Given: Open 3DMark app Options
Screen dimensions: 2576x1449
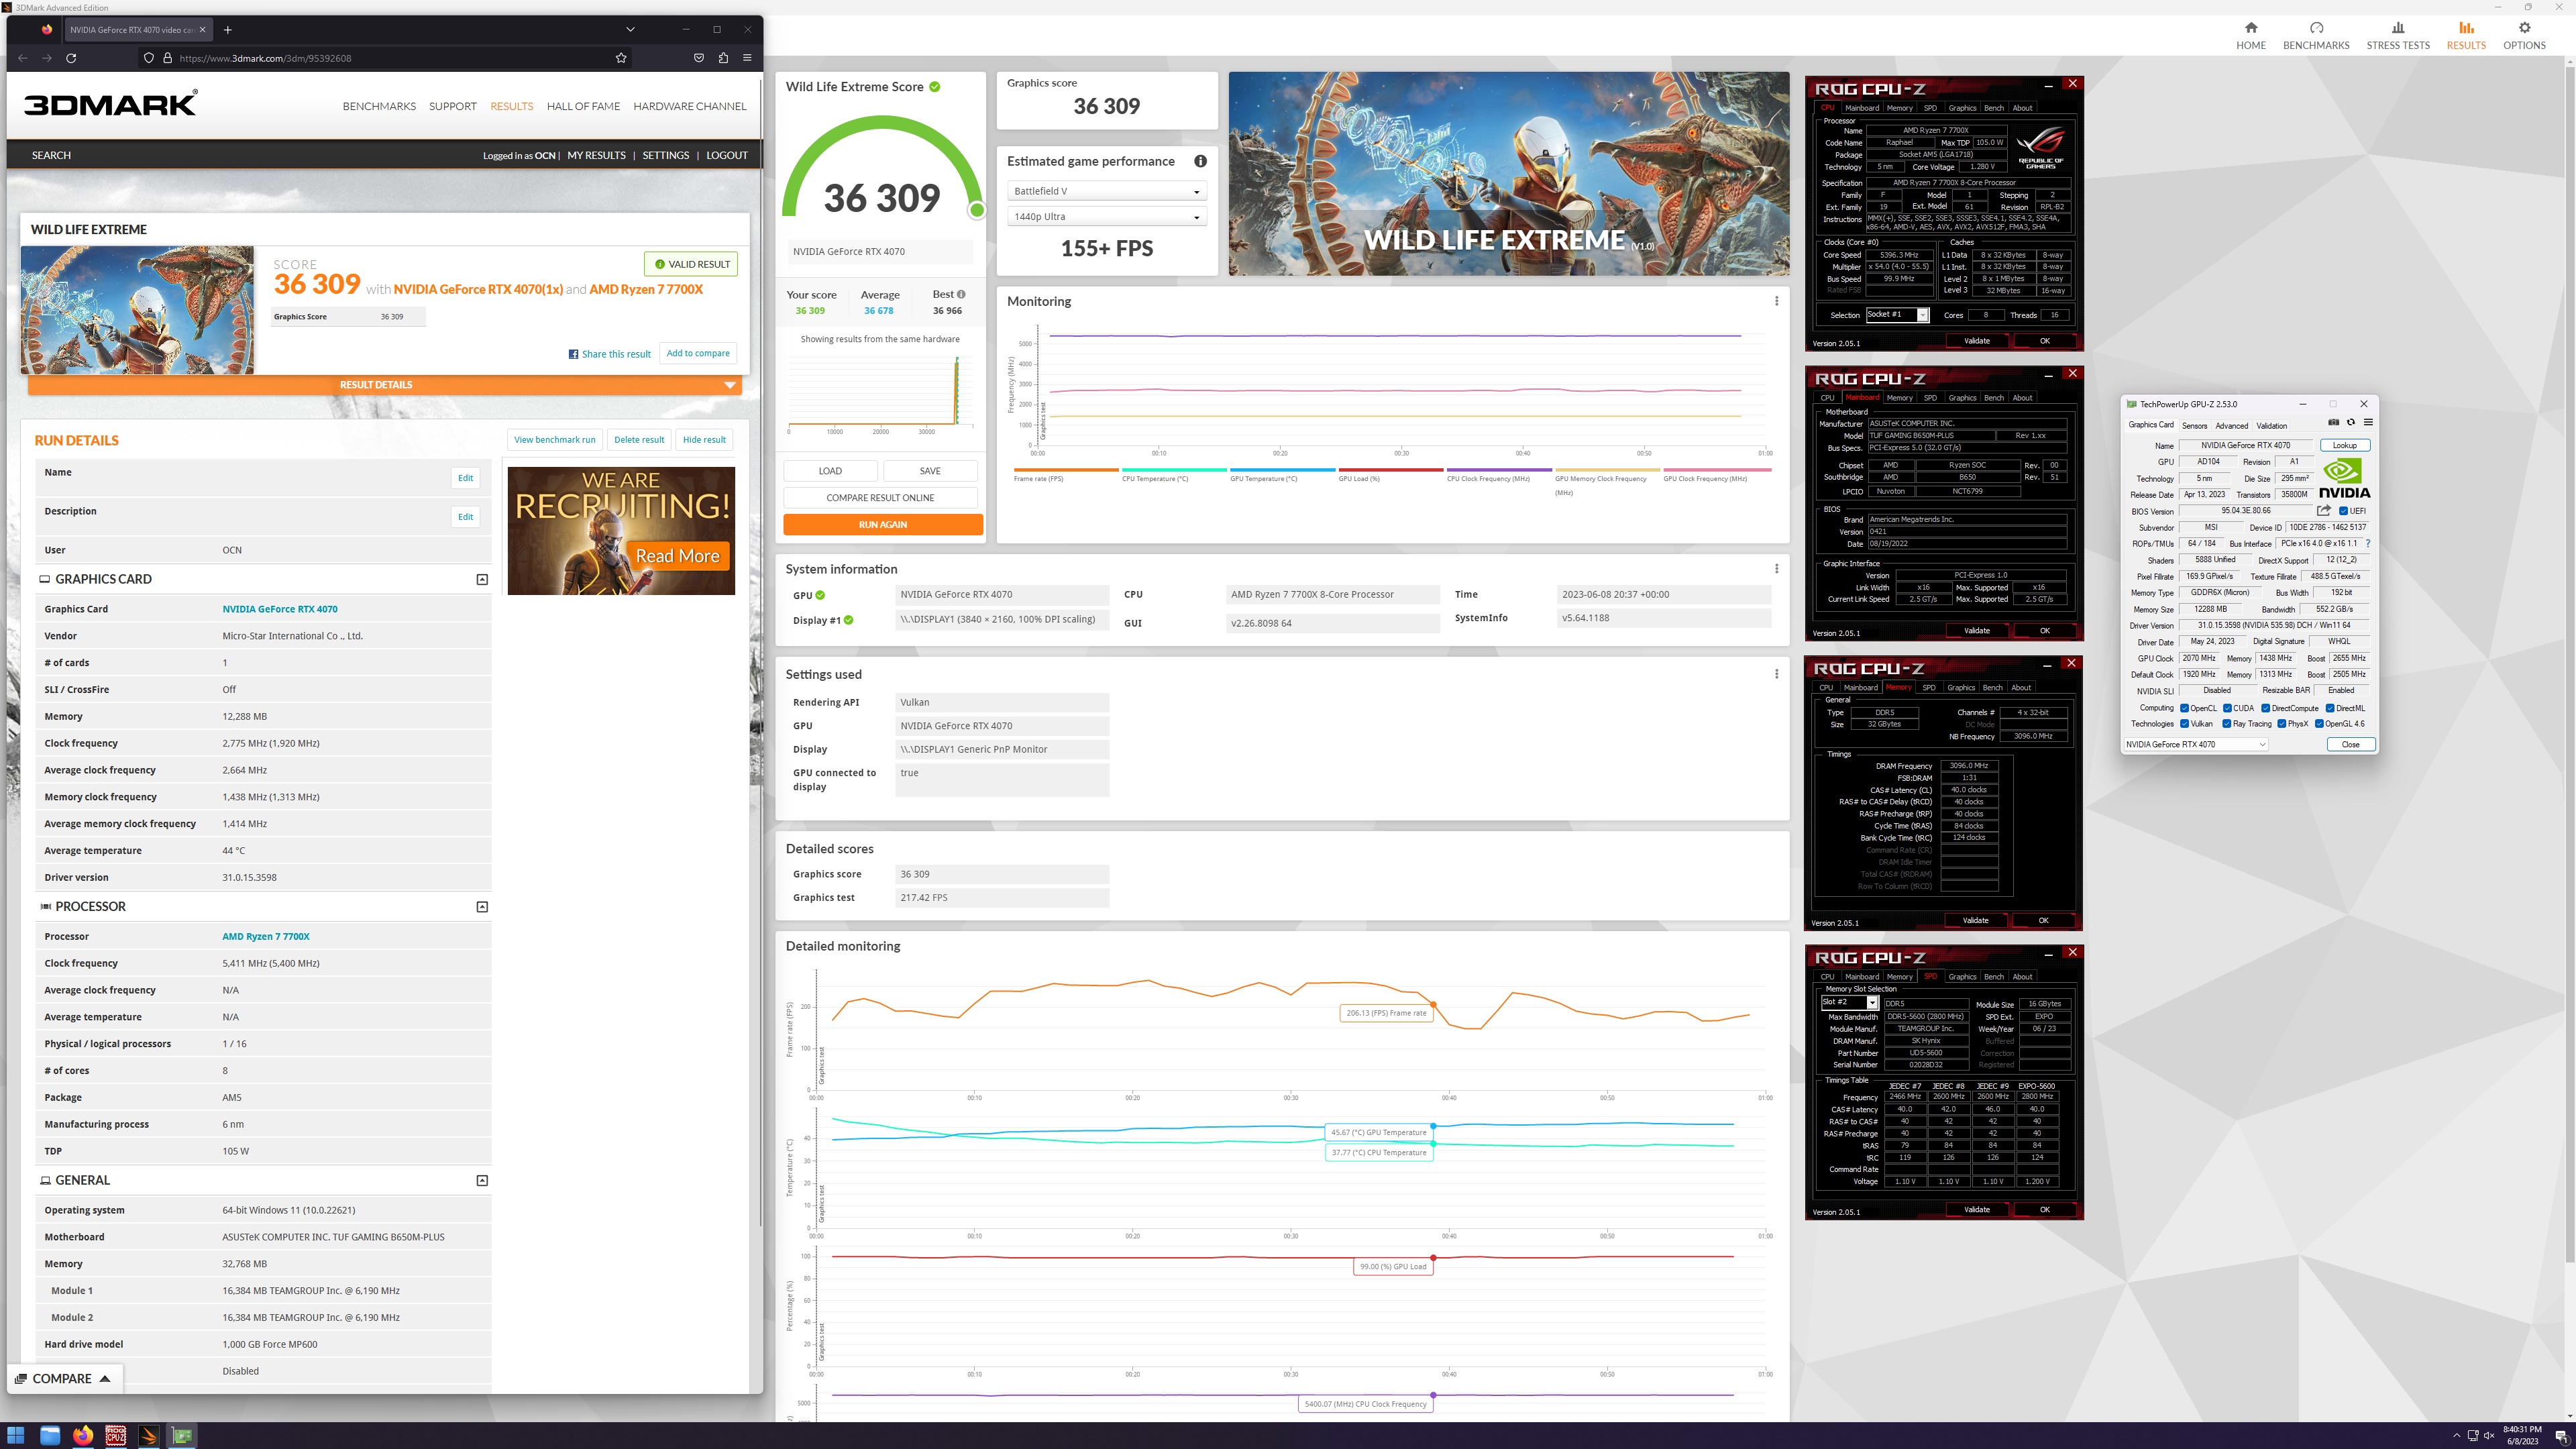Looking at the screenshot, I should coord(2524,36).
